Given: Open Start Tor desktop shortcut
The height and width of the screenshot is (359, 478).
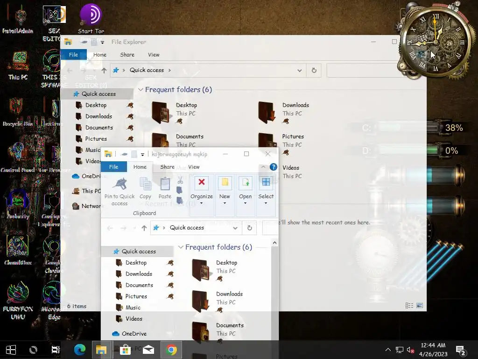Looking at the screenshot, I should click(x=91, y=19).
